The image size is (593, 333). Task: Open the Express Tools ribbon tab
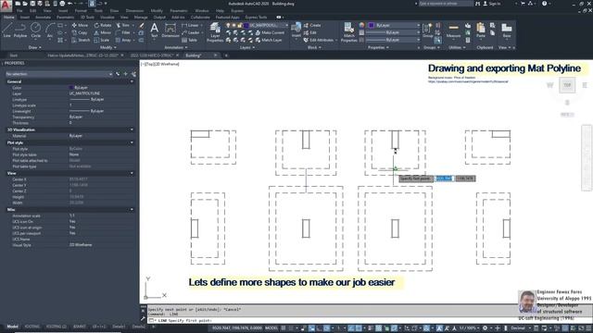(x=256, y=18)
